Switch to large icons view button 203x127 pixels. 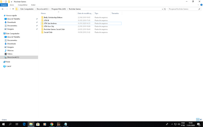(x=201, y=120)
